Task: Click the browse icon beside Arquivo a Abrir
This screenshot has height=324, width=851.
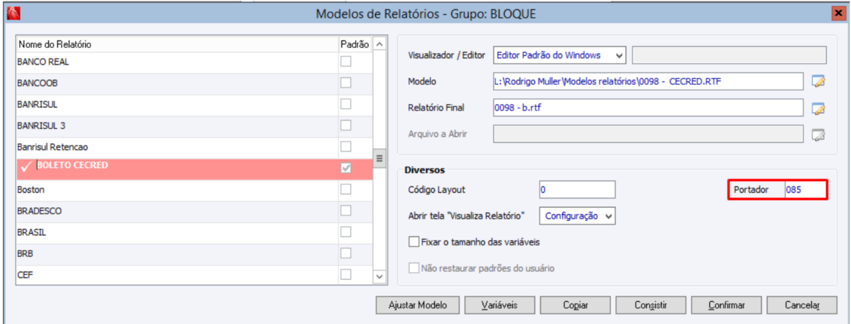Action: tap(819, 135)
